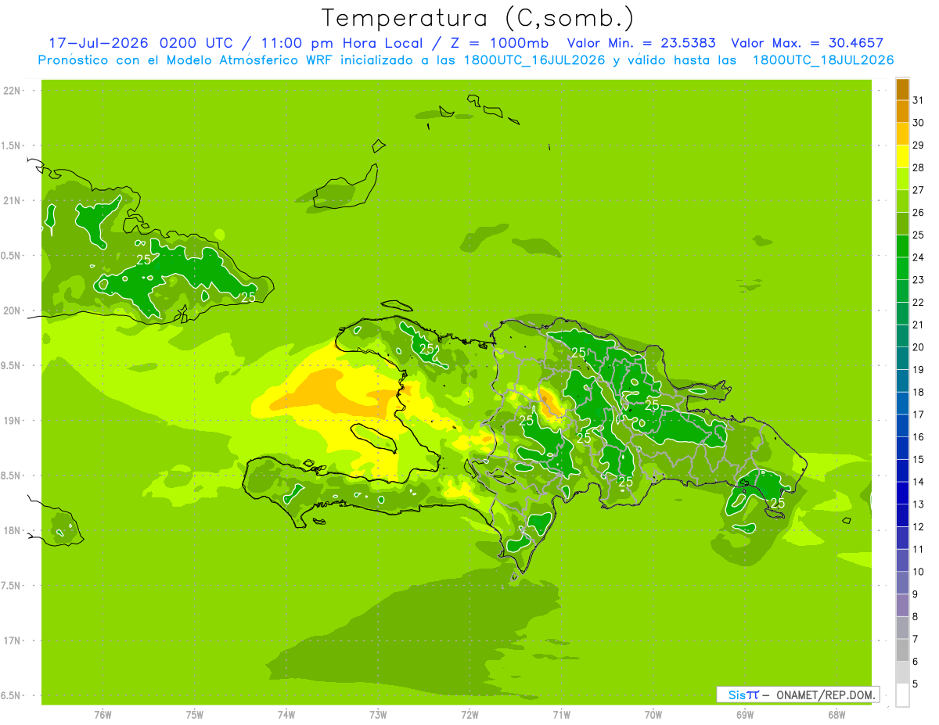939x725 pixels.
Task: Click the '21N' latitude label
Action: click(13, 200)
